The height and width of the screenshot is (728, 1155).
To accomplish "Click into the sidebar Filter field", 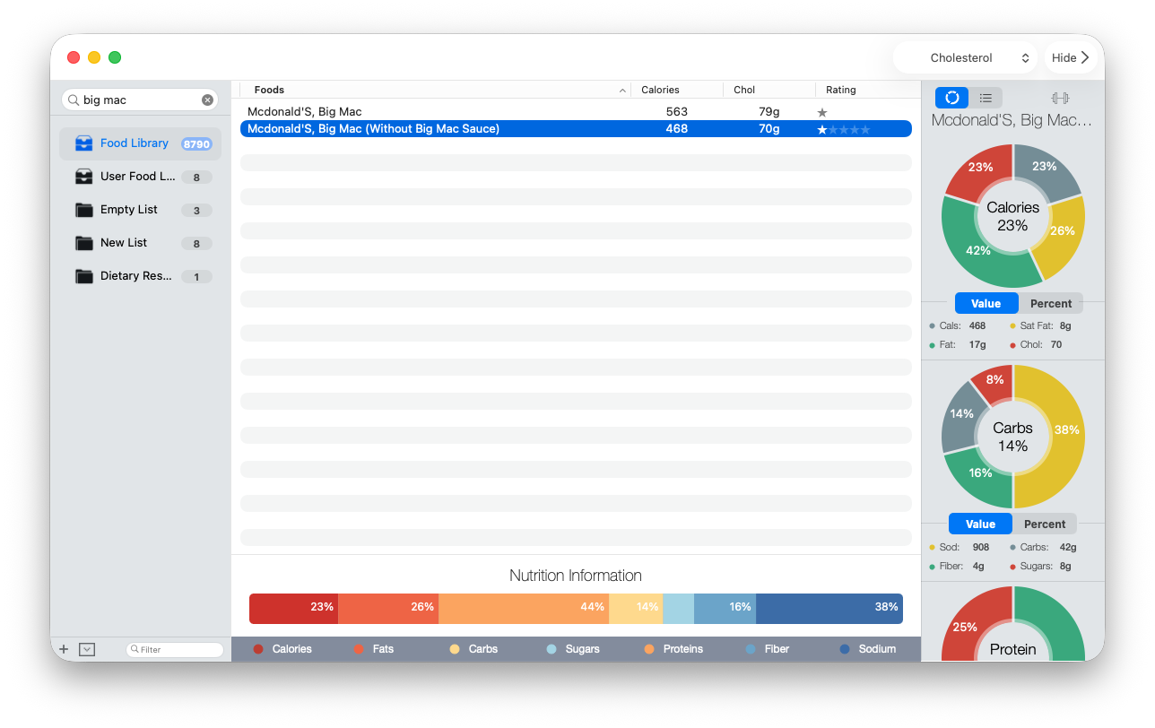I will coord(175,649).
